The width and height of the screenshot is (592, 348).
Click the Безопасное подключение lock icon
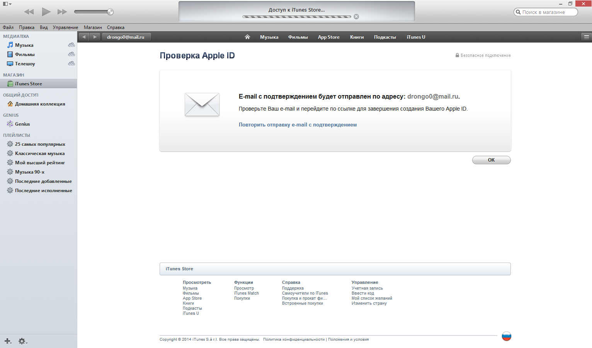pyautogui.click(x=457, y=55)
